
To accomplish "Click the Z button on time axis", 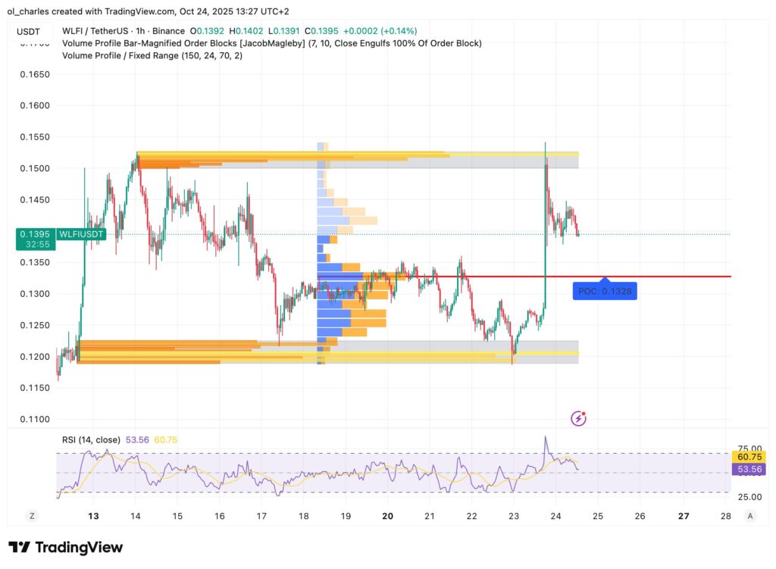I will point(33,515).
